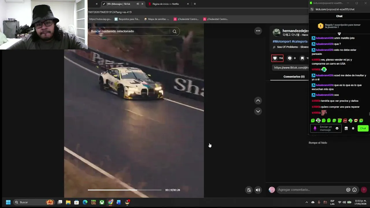Open Kick chat settings gear

point(353,129)
